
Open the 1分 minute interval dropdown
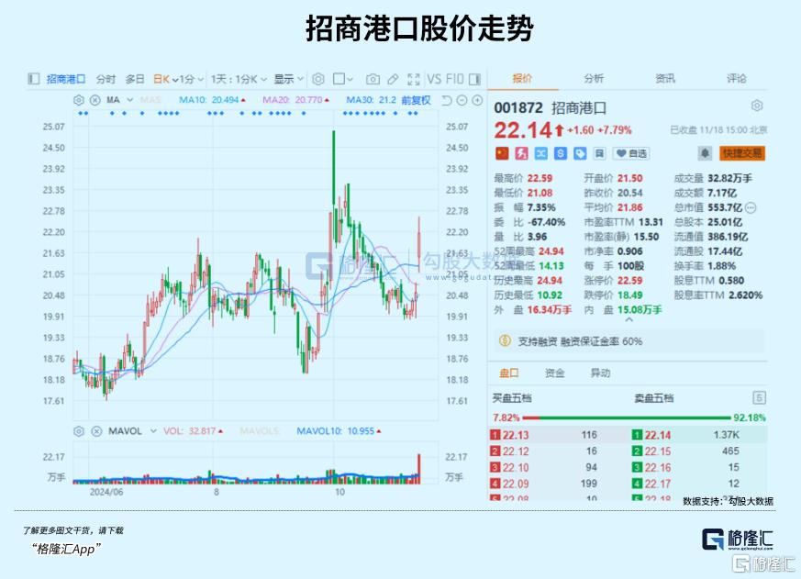(192, 79)
